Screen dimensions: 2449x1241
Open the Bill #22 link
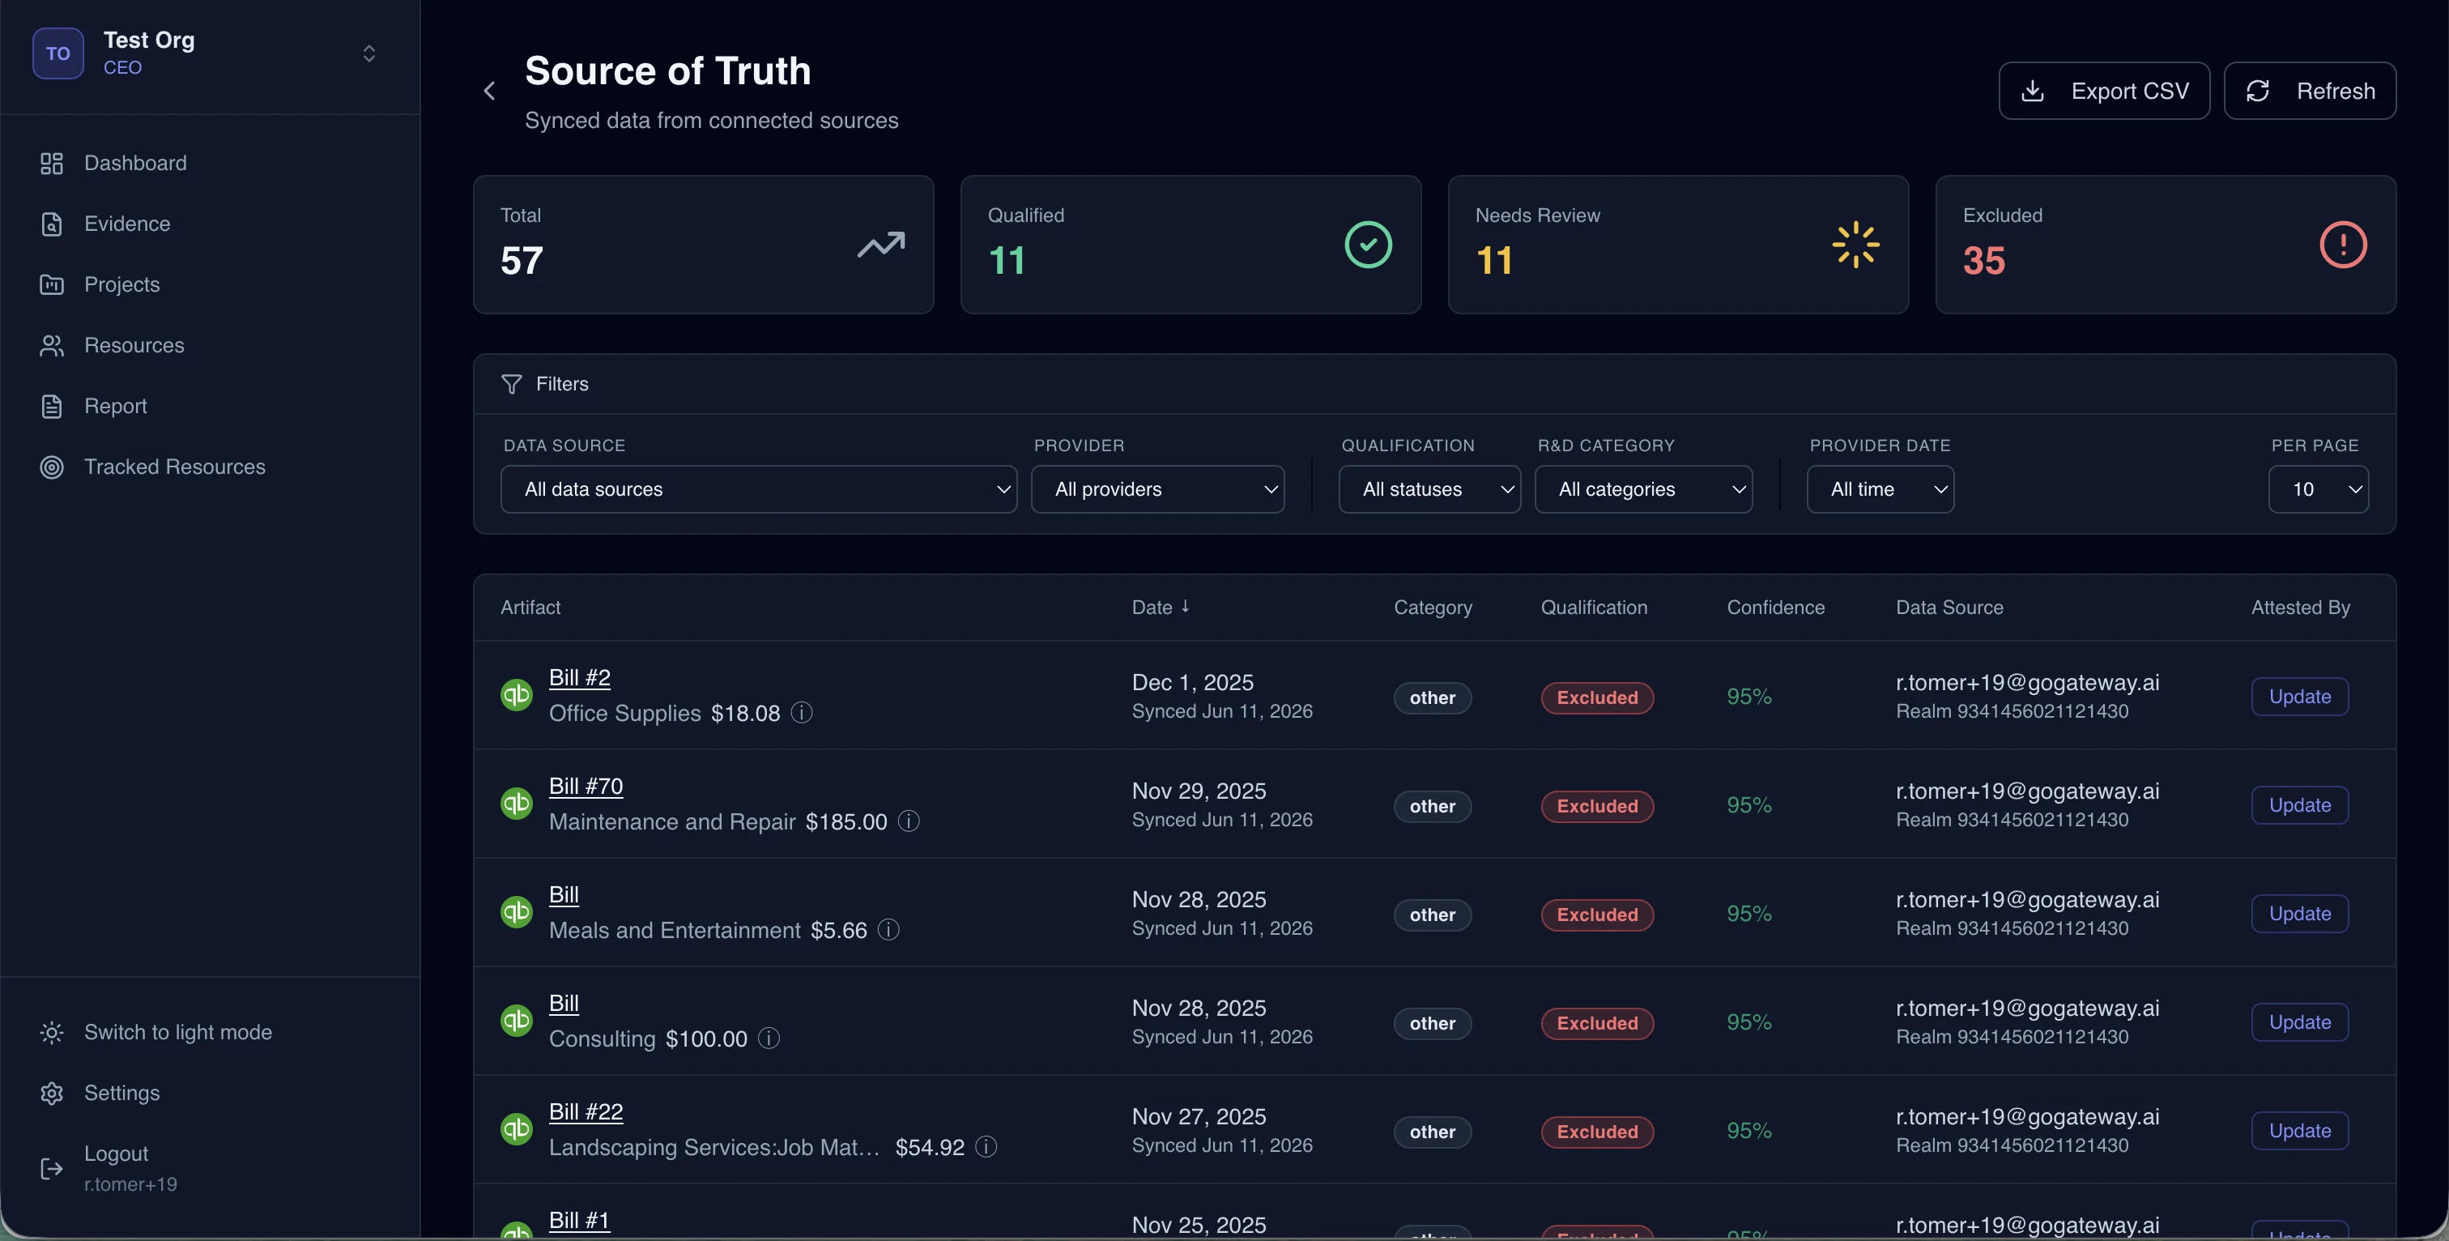click(x=586, y=1111)
